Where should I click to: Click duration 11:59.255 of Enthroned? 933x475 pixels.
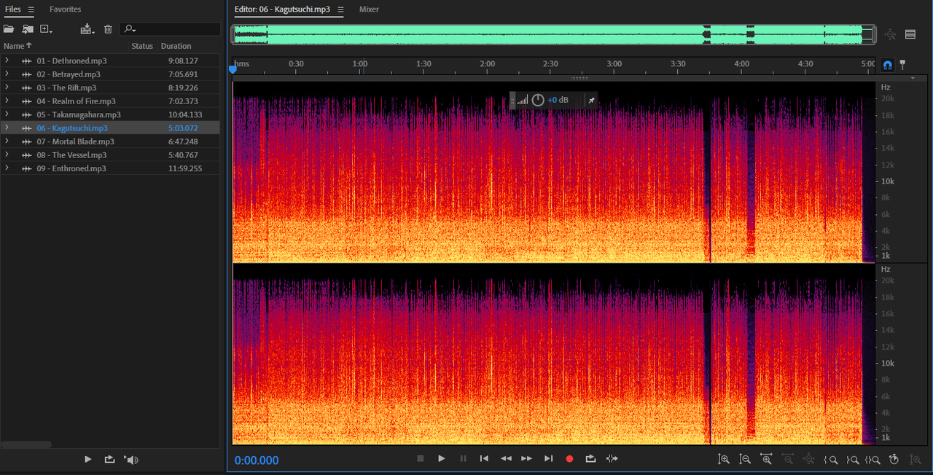click(x=185, y=168)
